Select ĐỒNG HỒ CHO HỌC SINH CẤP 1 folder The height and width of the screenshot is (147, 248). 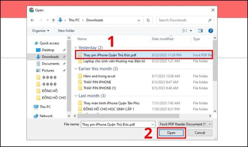[109, 109]
